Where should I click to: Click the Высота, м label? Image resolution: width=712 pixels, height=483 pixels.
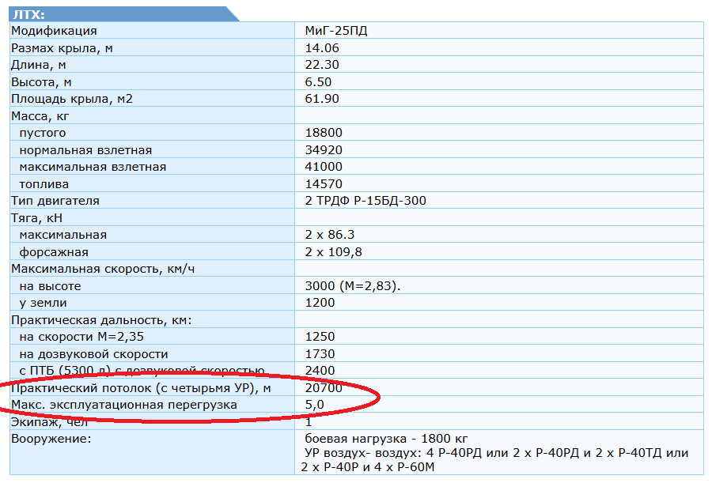pos(41,82)
